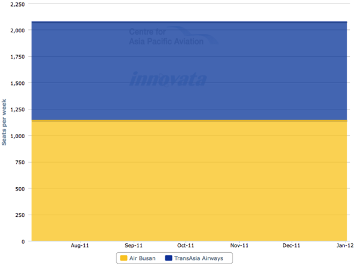358x266 pixels.
Task: Select the Sep-11 x-axis label
Action: click(133, 246)
